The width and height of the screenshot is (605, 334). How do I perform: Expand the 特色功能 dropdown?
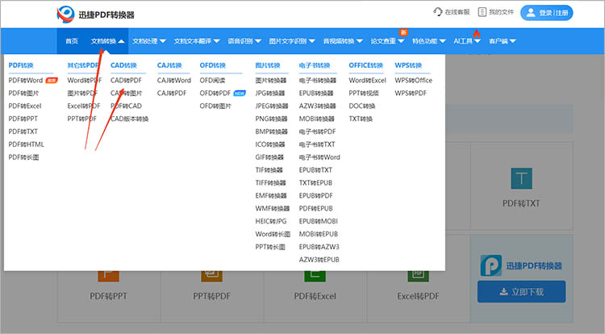tap(428, 41)
